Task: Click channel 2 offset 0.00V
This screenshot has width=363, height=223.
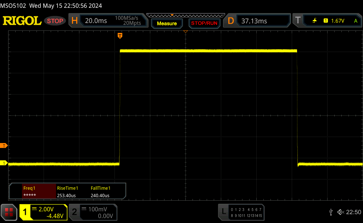Action: click(105, 216)
